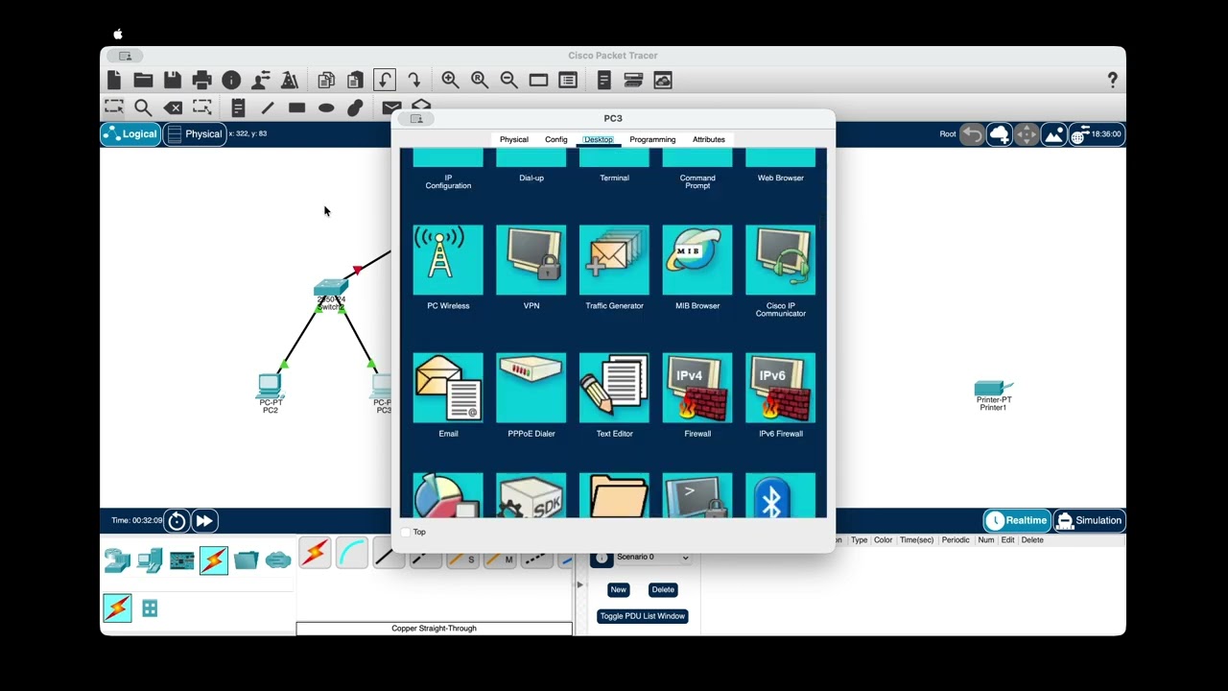Select the End Devices category
The height and width of the screenshot is (691, 1228).
coord(150,560)
